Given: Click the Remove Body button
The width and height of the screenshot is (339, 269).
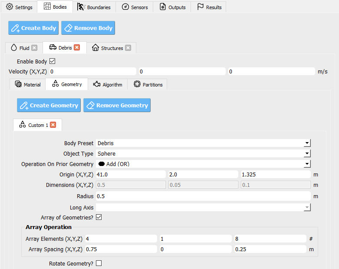Looking at the screenshot, I should [88, 28].
